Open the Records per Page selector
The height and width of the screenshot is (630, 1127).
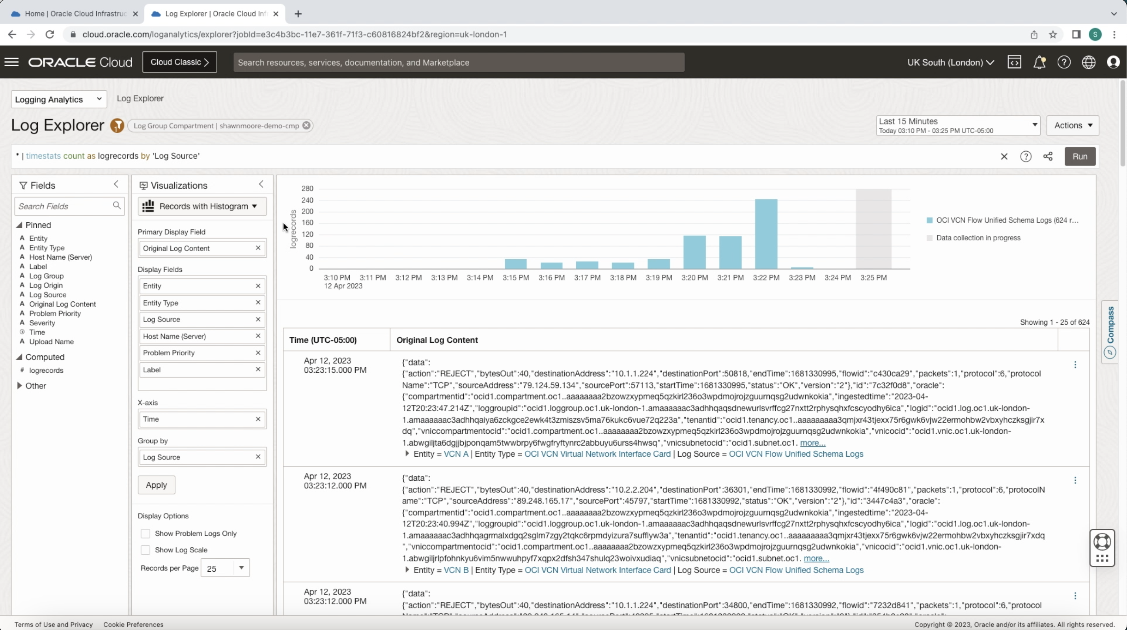pyautogui.click(x=225, y=568)
